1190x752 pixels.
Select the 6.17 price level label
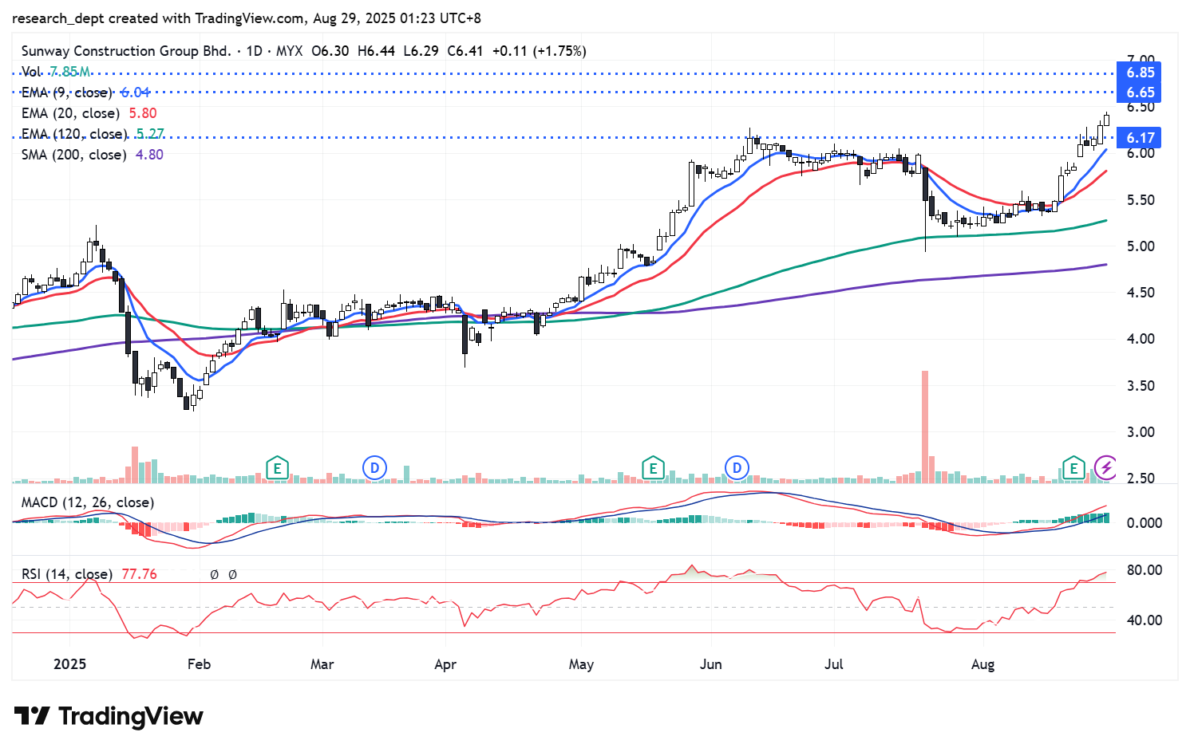pos(1140,138)
